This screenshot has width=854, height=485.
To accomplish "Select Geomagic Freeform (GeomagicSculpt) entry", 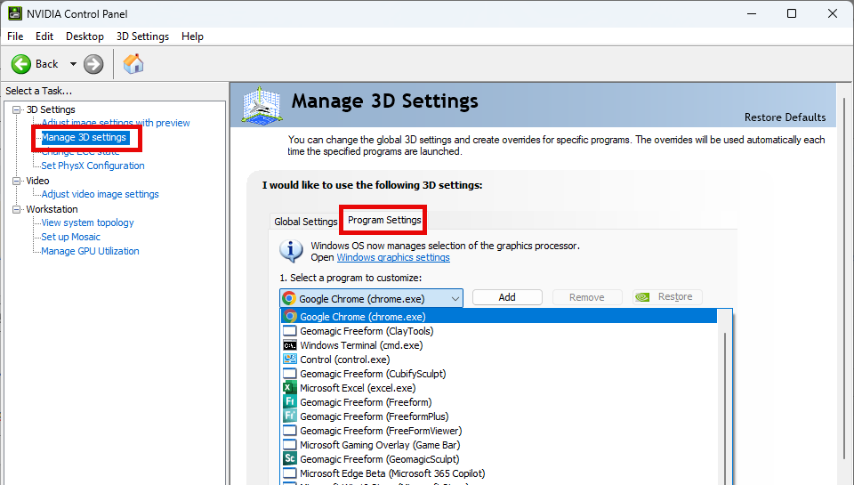I will [x=499, y=459].
